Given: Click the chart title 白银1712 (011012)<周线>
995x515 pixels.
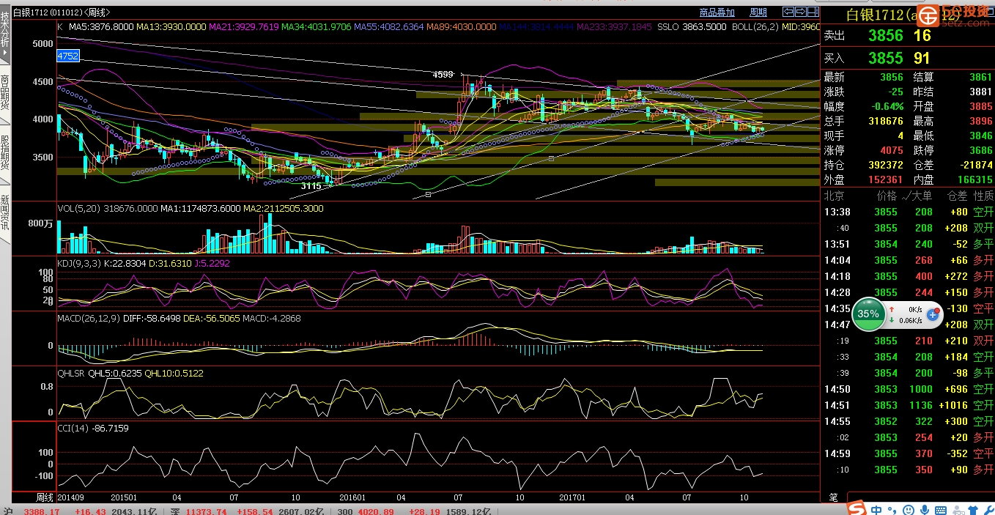Looking at the screenshot, I should click(62, 12).
